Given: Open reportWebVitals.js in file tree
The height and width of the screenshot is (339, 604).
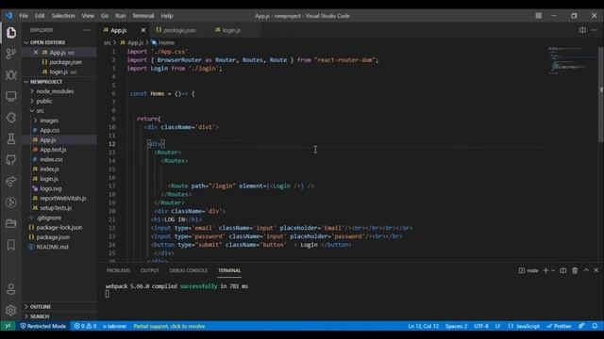Looking at the screenshot, I should [63, 199].
